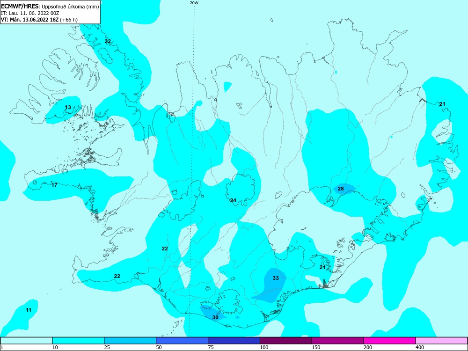Click legend label 400
This screenshot has width=468, height=351.
(x=420, y=347)
